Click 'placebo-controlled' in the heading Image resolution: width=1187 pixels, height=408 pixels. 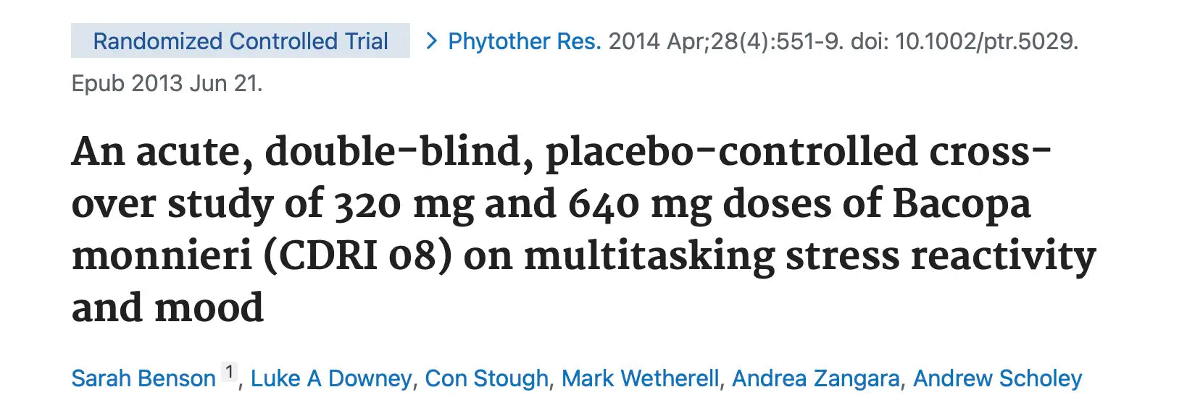point(732,153)
